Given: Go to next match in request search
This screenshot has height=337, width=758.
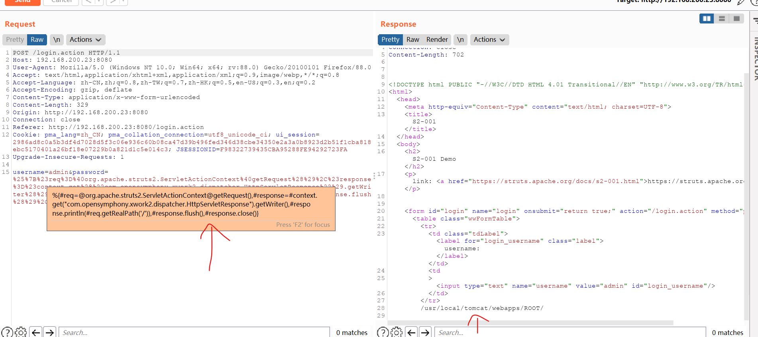Looking at the screenshot, I should (50, 332).
